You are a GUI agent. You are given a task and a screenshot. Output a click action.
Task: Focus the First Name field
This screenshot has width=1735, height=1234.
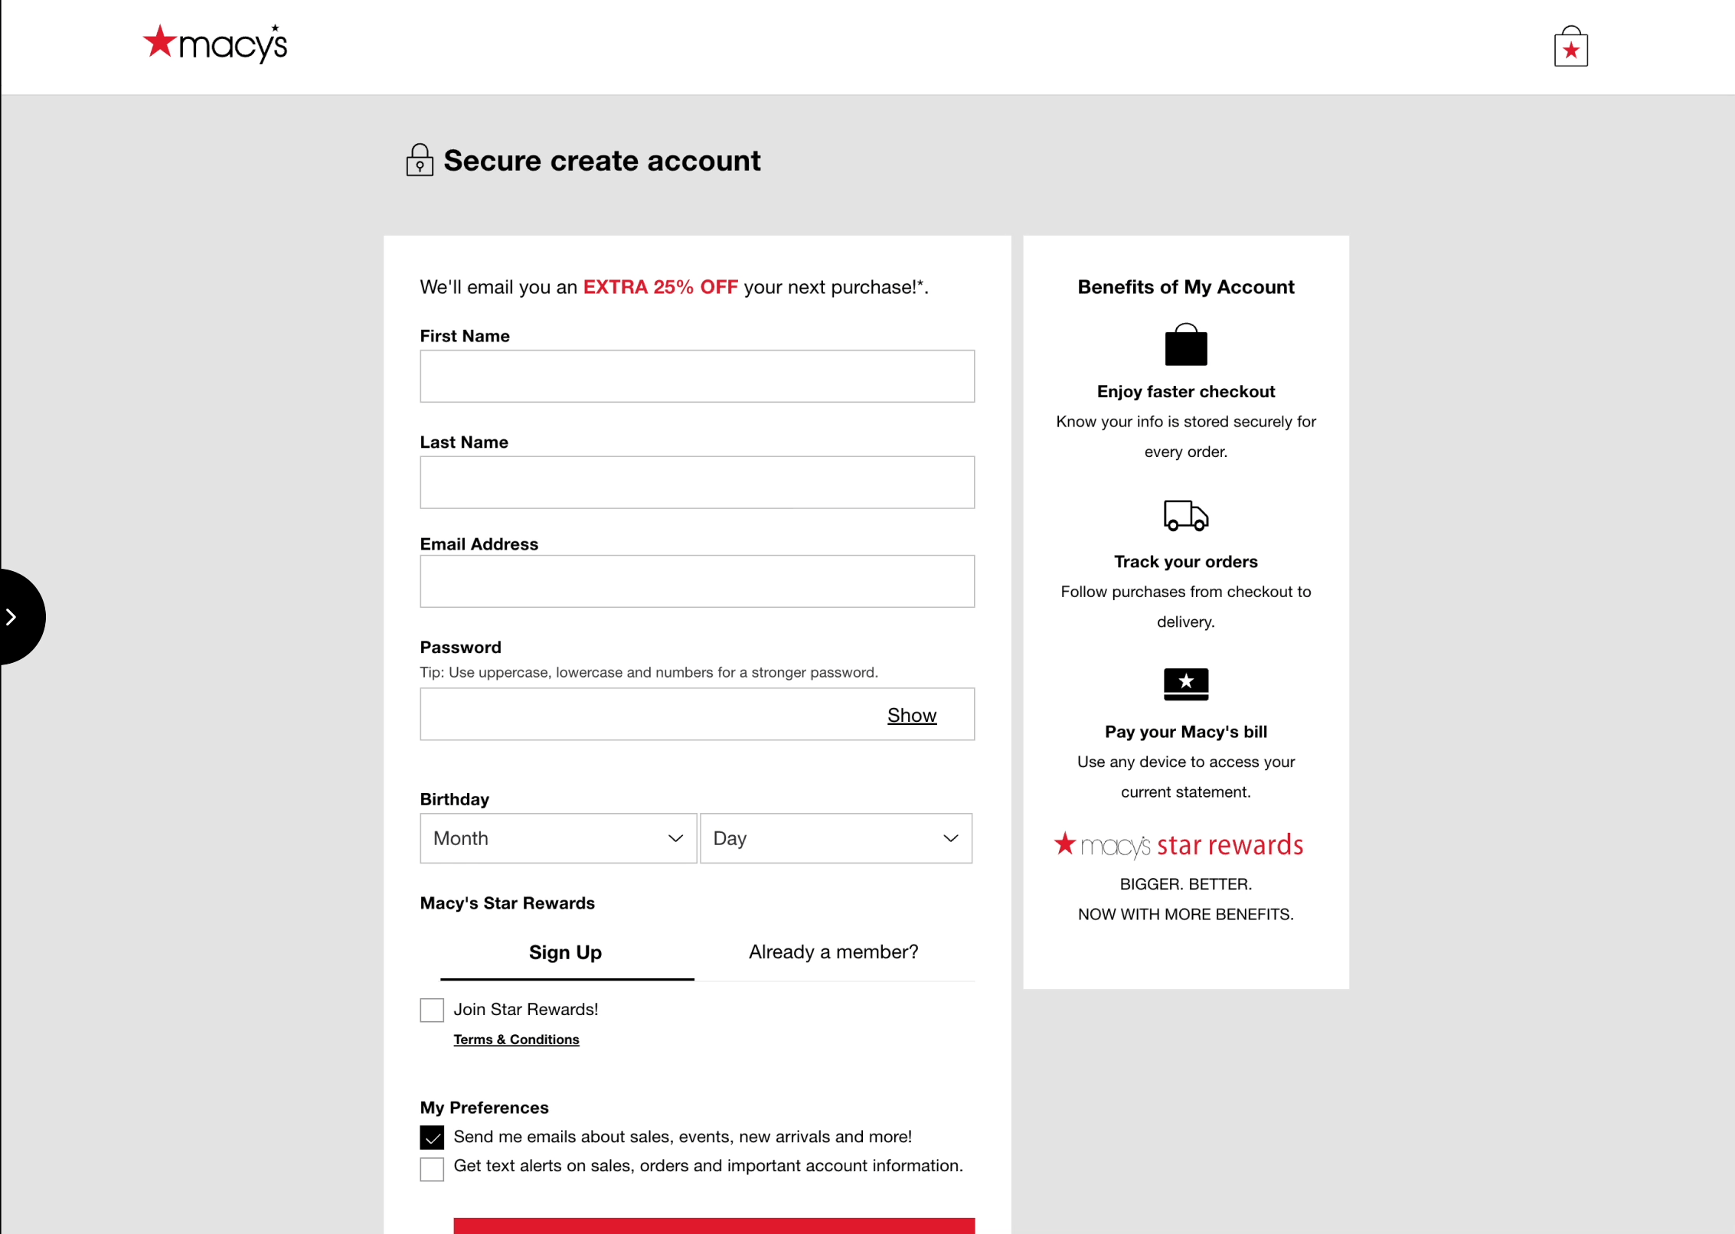point(697,377)
